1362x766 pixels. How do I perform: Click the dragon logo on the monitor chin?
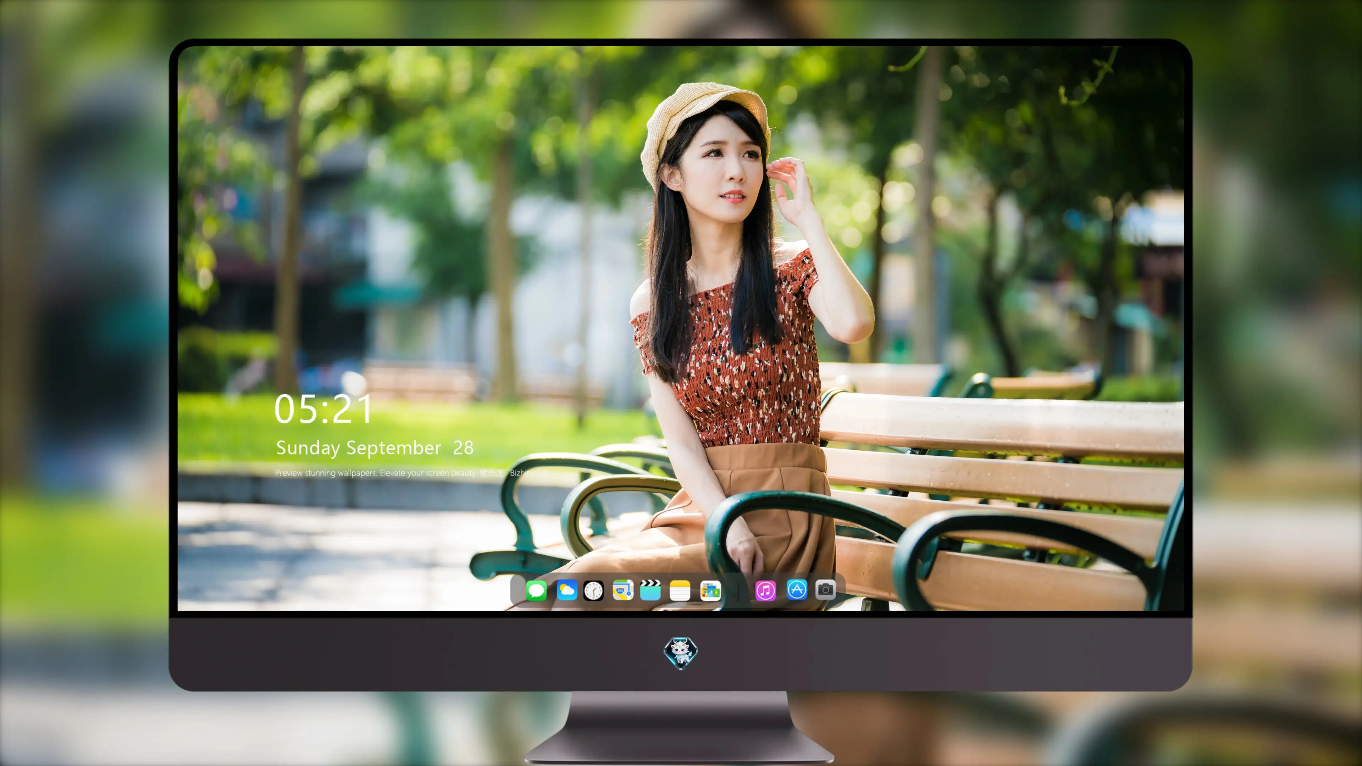point(681,653)
